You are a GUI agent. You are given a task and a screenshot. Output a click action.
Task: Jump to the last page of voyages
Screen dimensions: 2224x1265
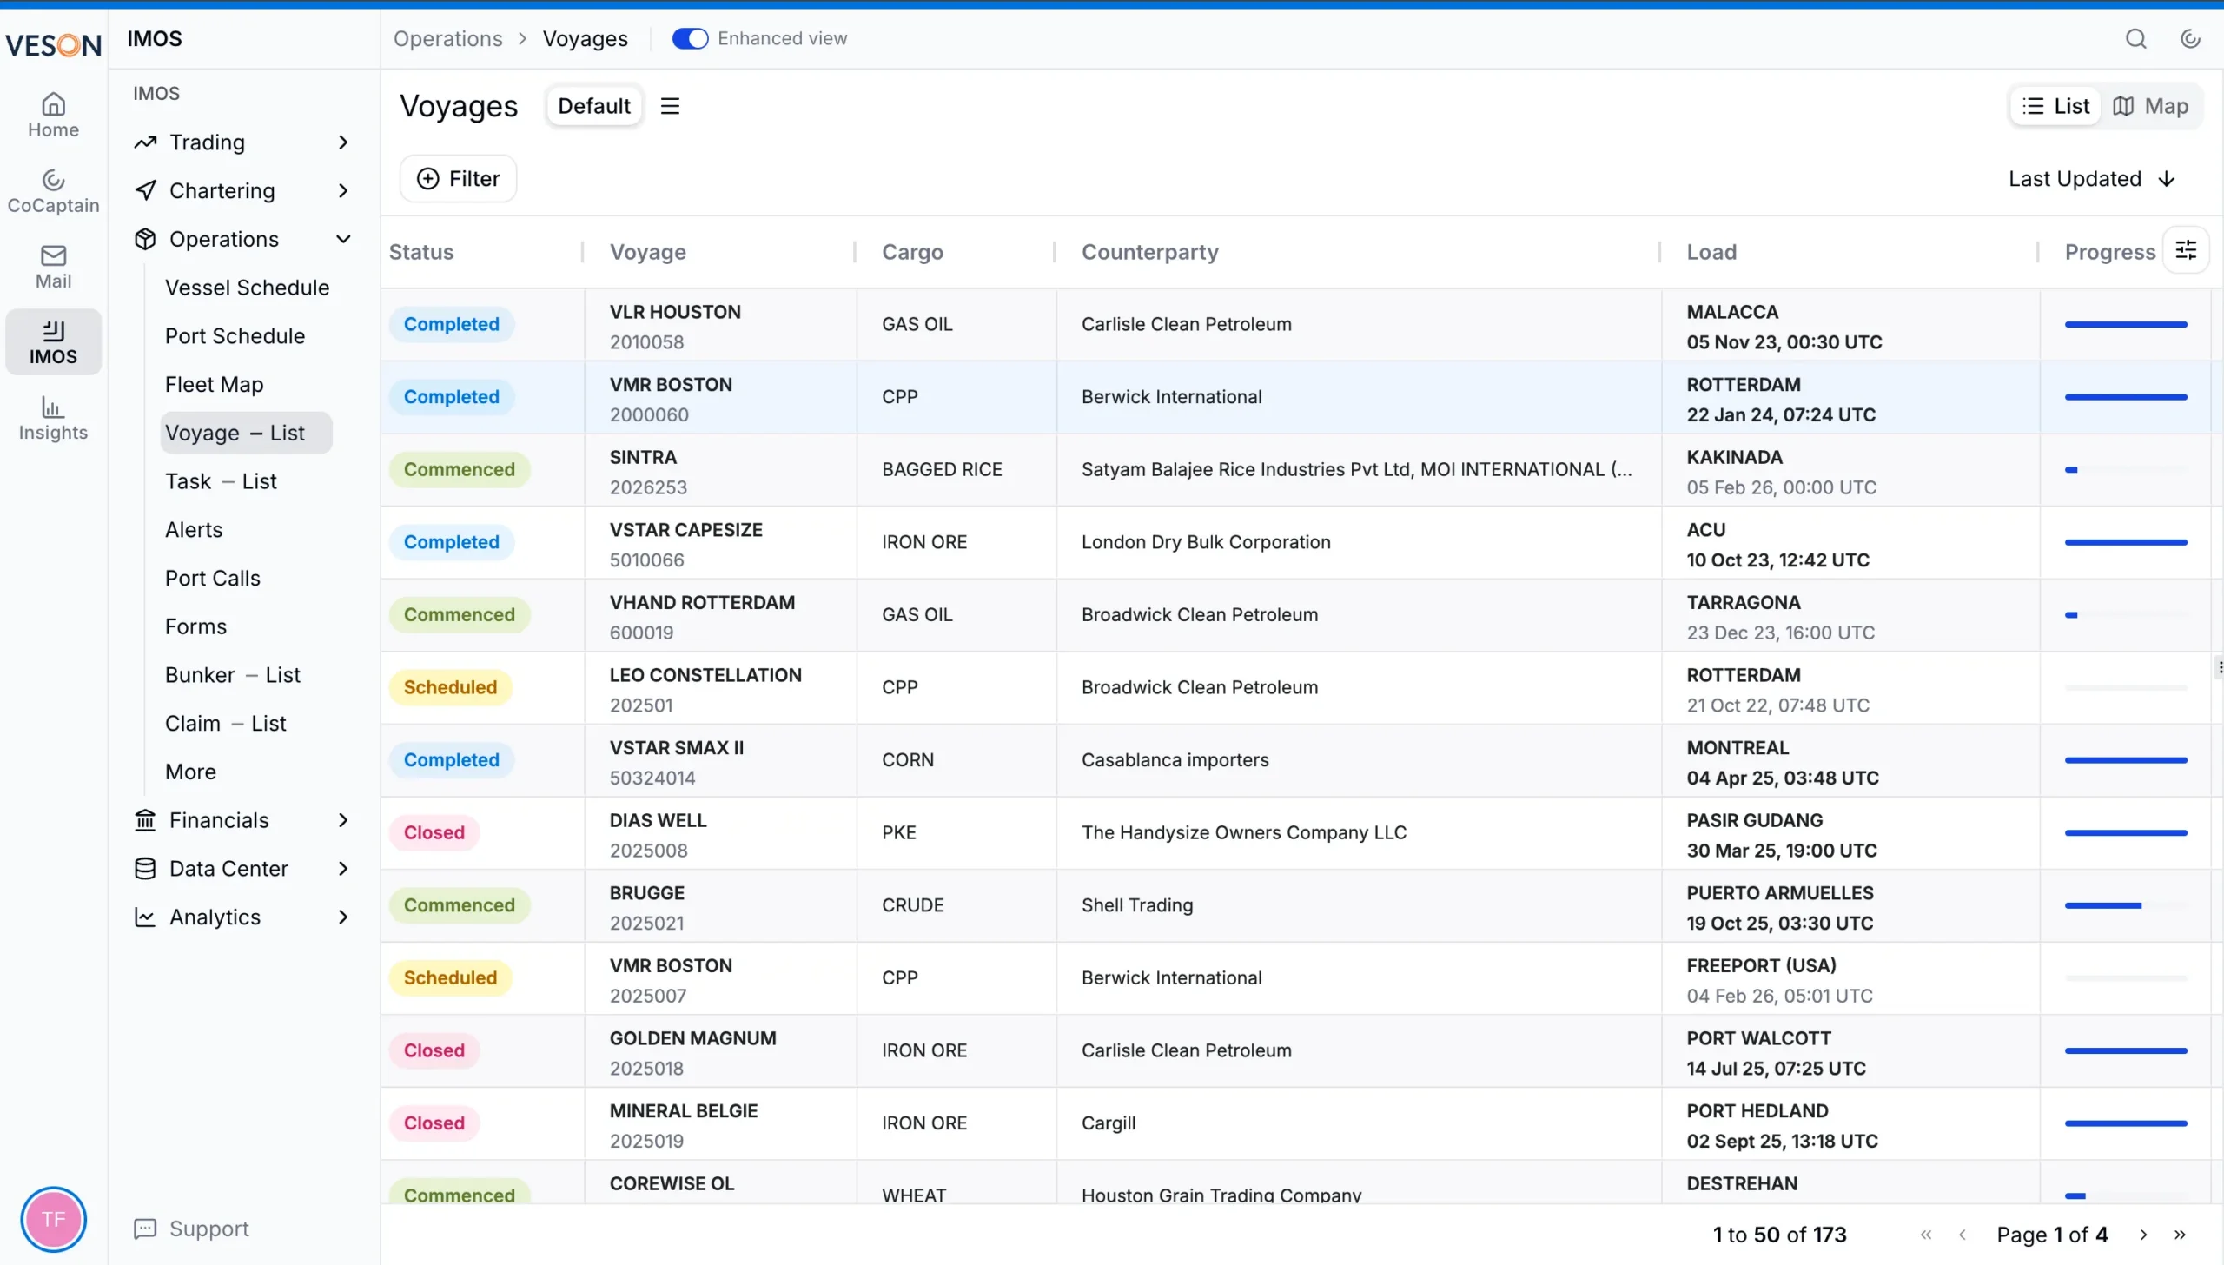pyautogui.click(x=2180, y=1235)
